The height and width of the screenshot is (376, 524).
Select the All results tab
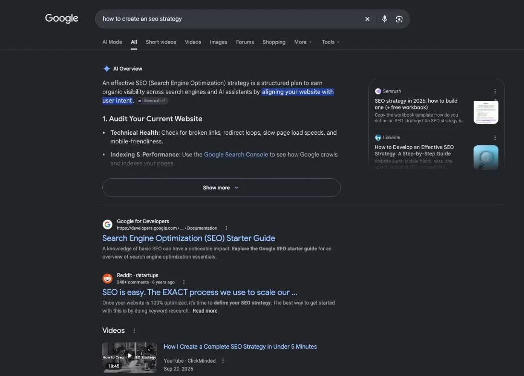point(134,42)
